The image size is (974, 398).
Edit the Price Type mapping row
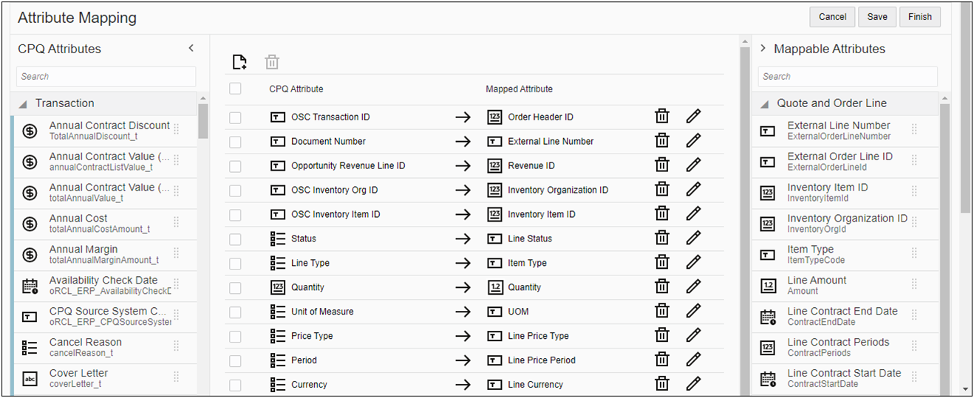click(x=693, y=336)
